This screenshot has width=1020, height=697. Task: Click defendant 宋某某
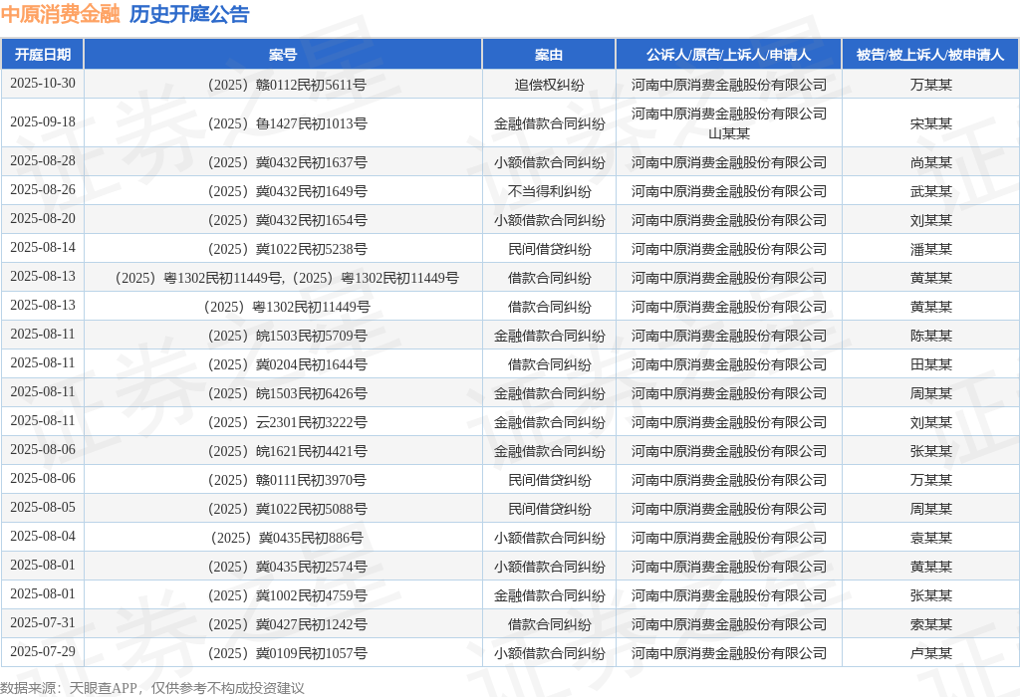pos(931,123)
